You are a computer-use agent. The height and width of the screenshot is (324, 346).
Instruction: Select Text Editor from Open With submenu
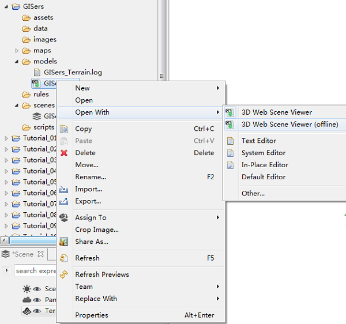285,141
